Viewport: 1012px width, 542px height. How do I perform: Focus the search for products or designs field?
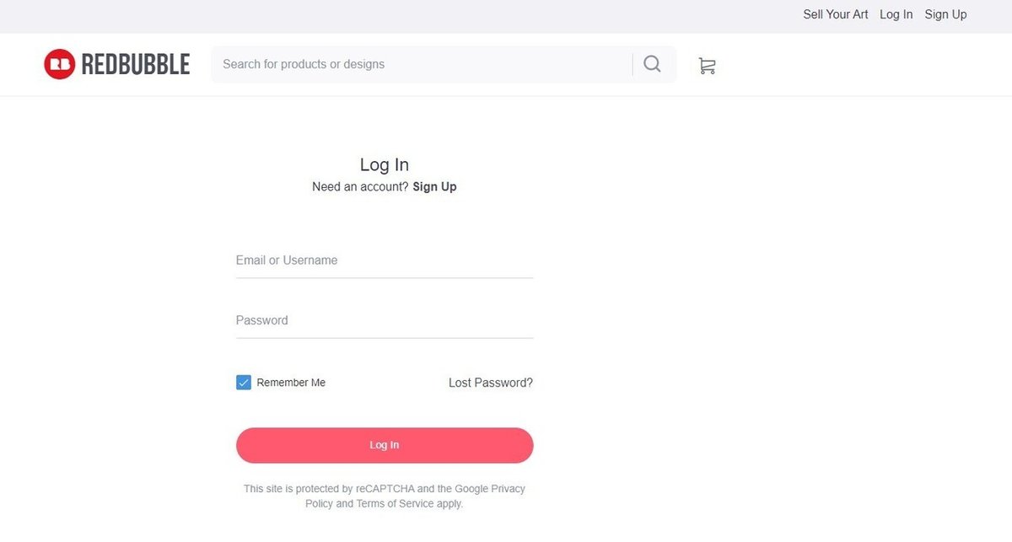click(x=422, y=64)
